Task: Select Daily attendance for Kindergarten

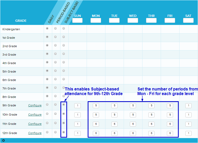Action: pos(47,28)
